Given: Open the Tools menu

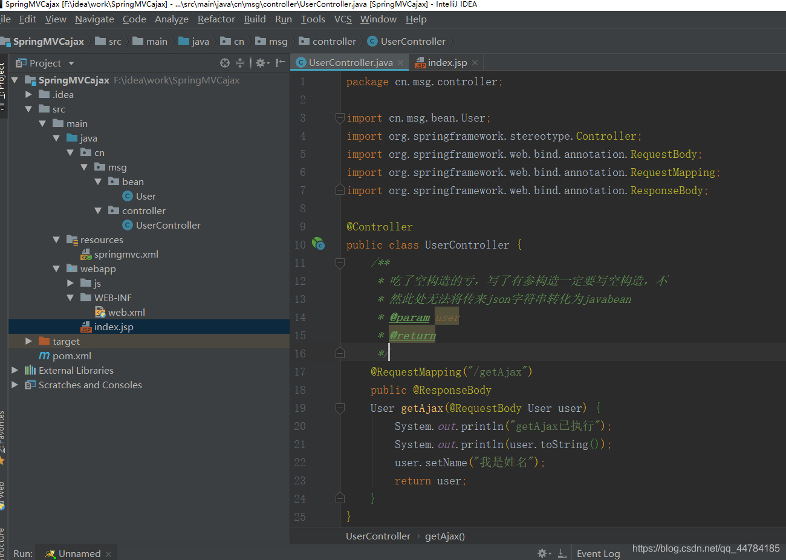Looking at the screenshot, I should tap(313, 19).
